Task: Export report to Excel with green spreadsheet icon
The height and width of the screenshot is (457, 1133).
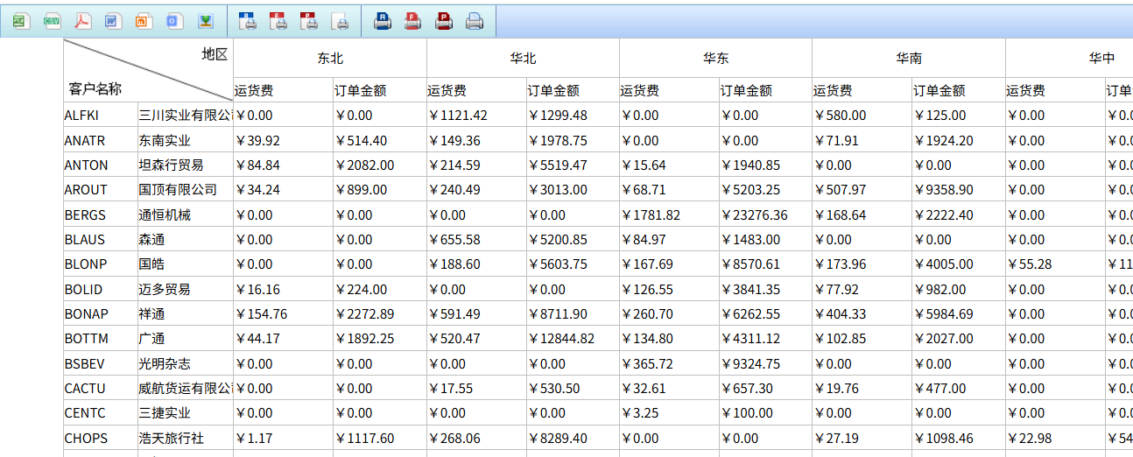Action: coord(22,21)
